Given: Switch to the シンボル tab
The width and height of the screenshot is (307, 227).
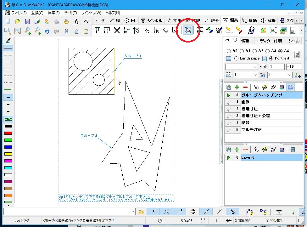Looking at the screenshot, I should click(x=152, y=20).
